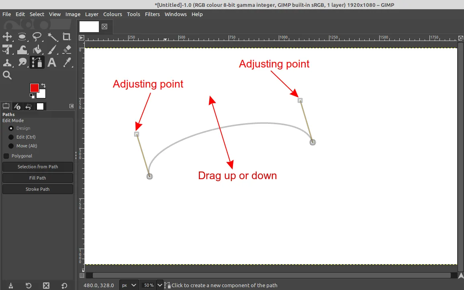Activate the Crop tool
The height and width of the screenshot is (290, 464).
[67, 37]
